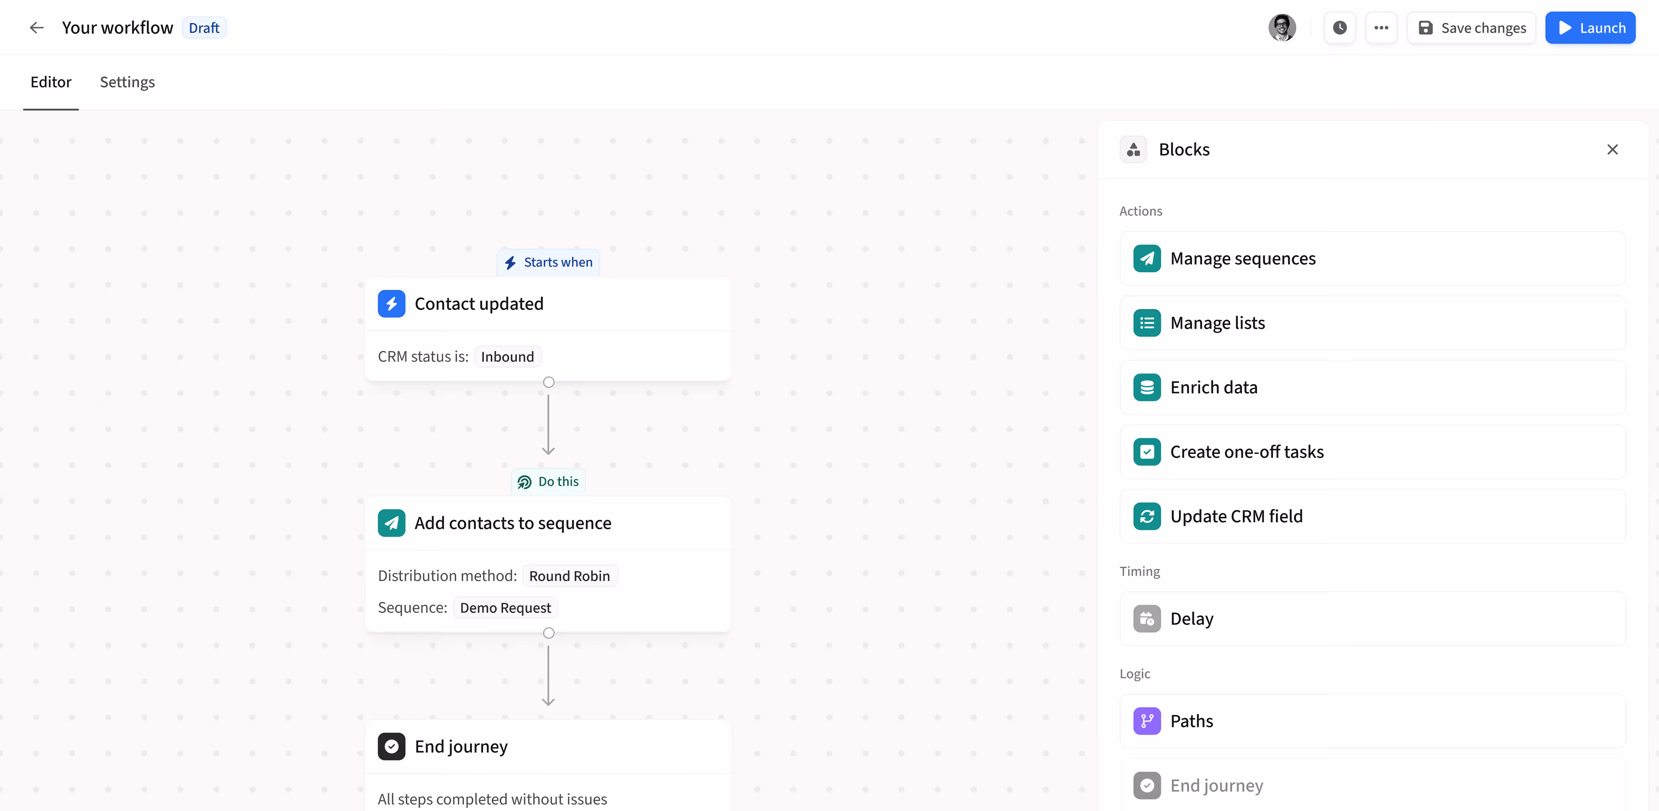Add a Paths logic block
The image size is (1659, 811).
pos(1372,721)
